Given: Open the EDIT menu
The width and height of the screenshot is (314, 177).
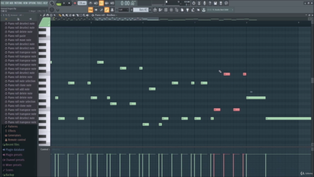Looking at the screenshot, I should (x=7, y=3).
